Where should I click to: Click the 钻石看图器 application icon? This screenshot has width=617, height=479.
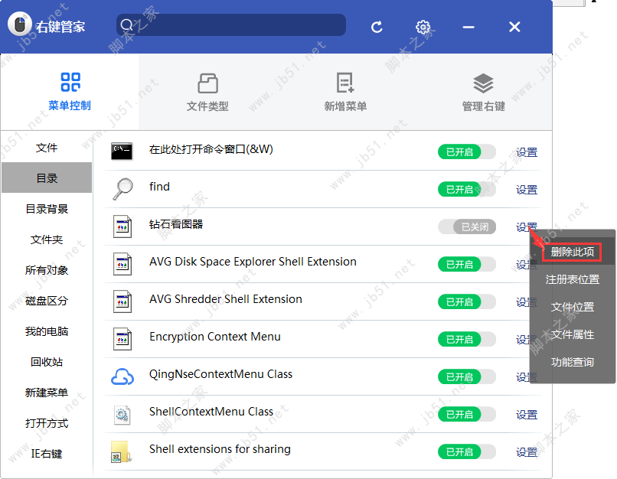pyautogui.click(x=121, y=226)
